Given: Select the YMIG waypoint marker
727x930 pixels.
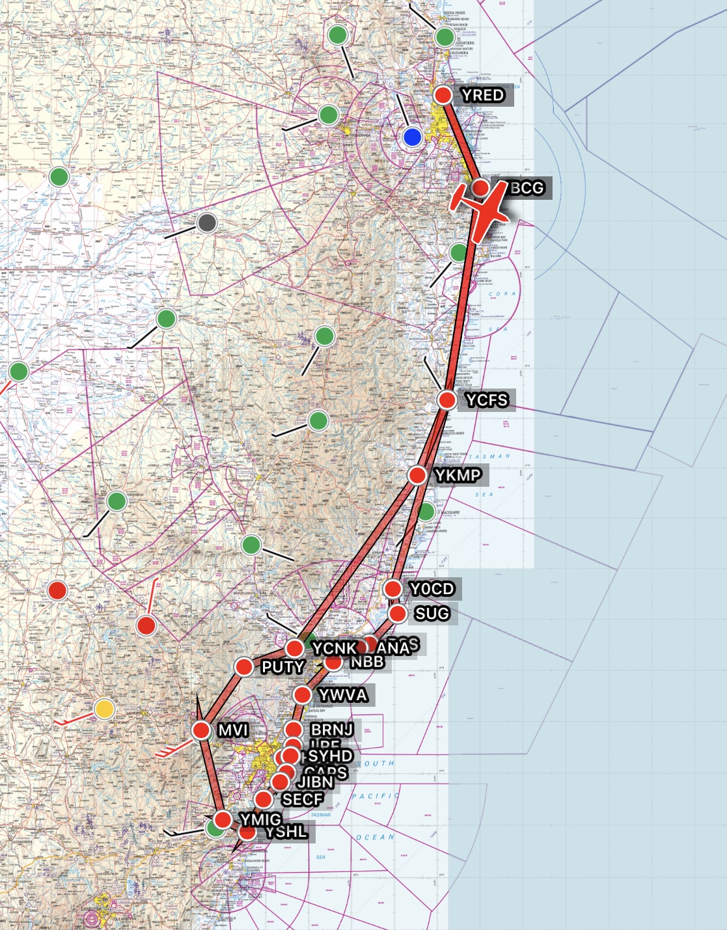Looking at the screenshot, I should point(223,819).
